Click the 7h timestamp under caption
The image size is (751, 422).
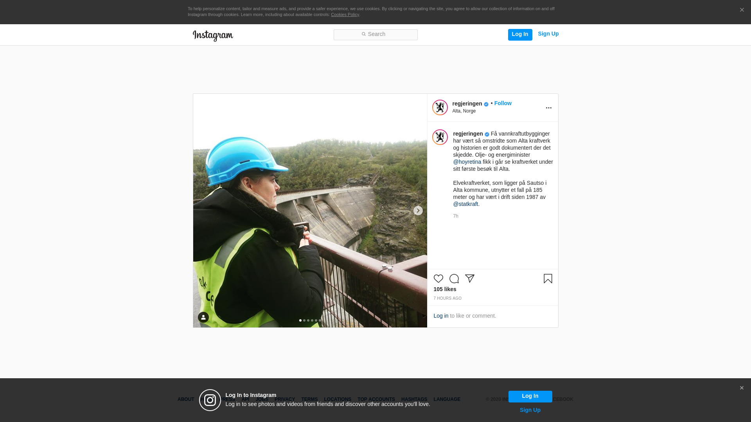456,216
